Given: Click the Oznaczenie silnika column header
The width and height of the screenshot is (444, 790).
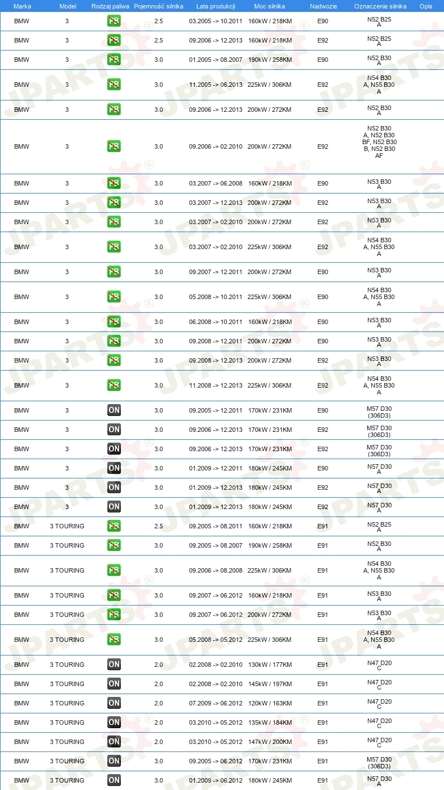Looking at the screenshot, I should (x=380, y=6).
